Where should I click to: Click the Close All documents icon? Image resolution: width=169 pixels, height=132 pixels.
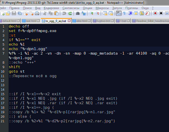[x=31, y=14]
